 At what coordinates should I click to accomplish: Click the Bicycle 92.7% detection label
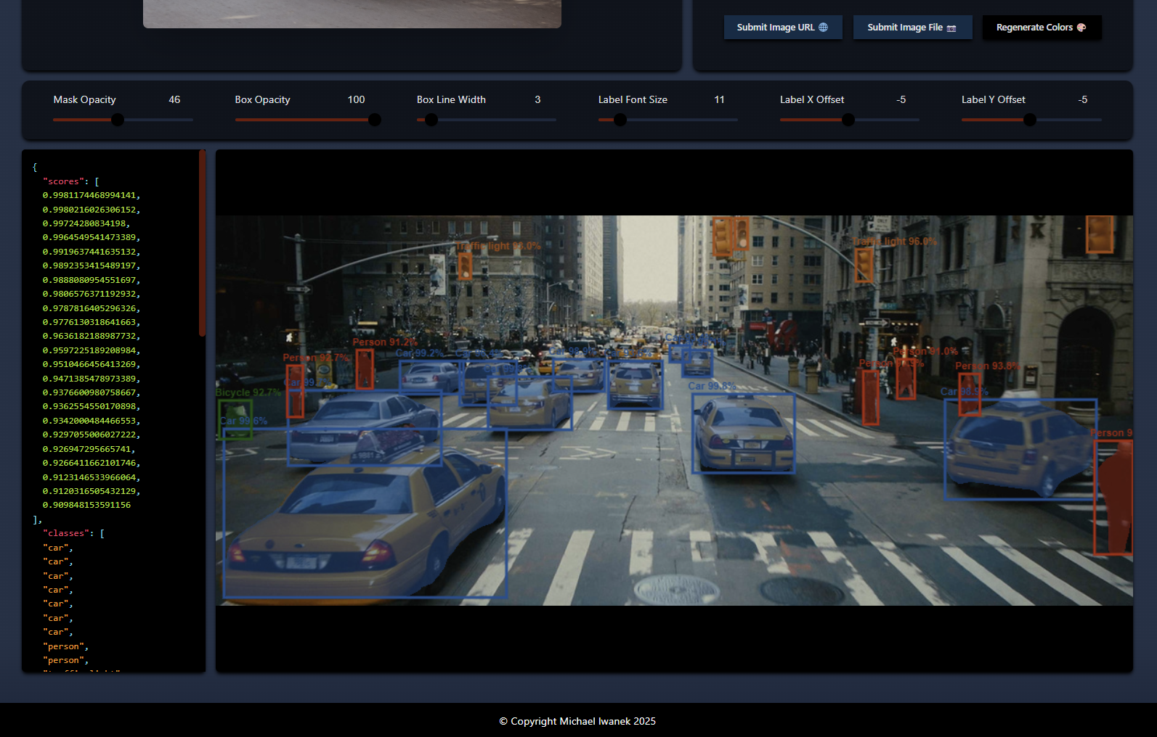(x=248, y=392)
